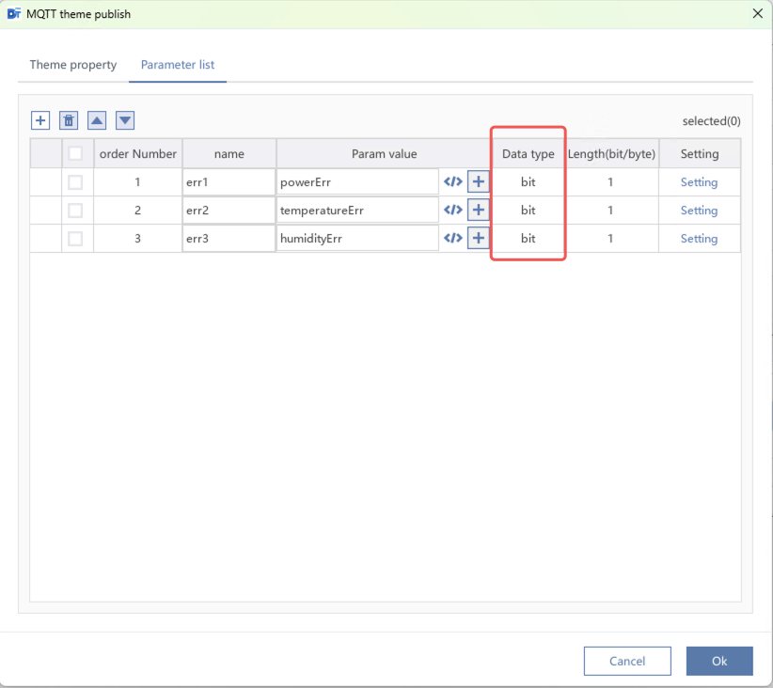The width and height of the screenshot is (773, 688).
Task: Click the move down arrow icon
Action: pyautogui.click(x=125, y=120)
